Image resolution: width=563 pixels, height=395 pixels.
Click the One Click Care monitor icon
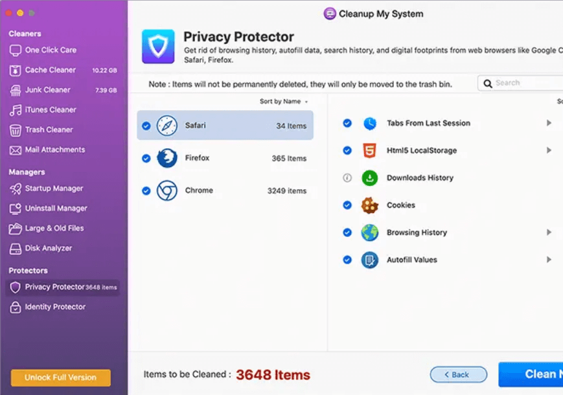pos(15,51)
